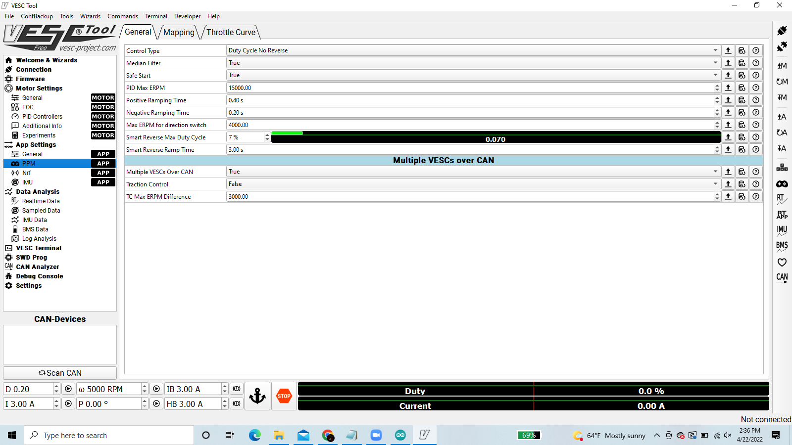
Task: Click handbrake icon beside HB 3.00 A
Action: click(x=237, y=404)
